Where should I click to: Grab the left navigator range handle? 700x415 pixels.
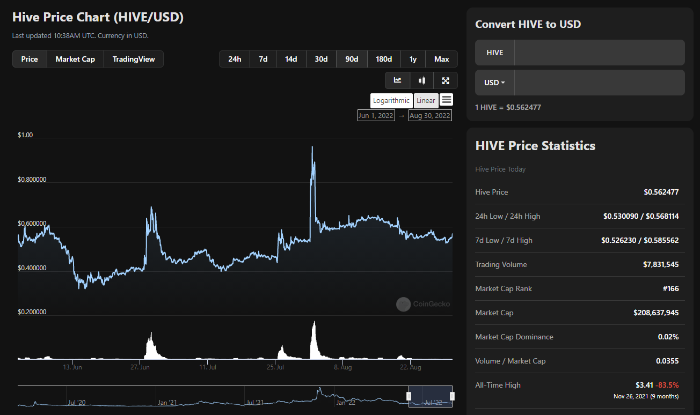[x=409, y=396]
